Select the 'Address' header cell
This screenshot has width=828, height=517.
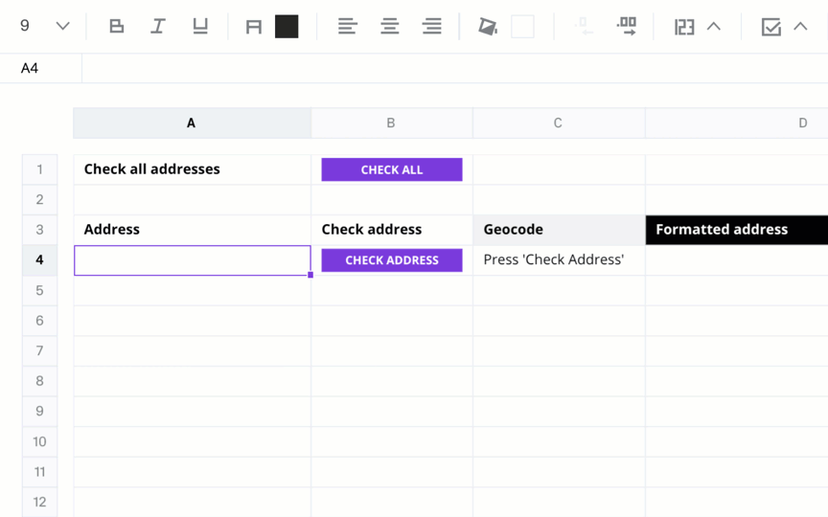[193, 230]
